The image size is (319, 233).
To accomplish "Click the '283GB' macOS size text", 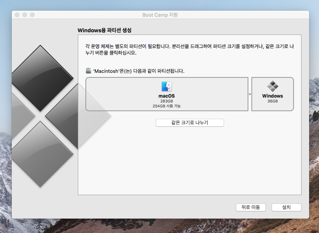I will point(167,101).
